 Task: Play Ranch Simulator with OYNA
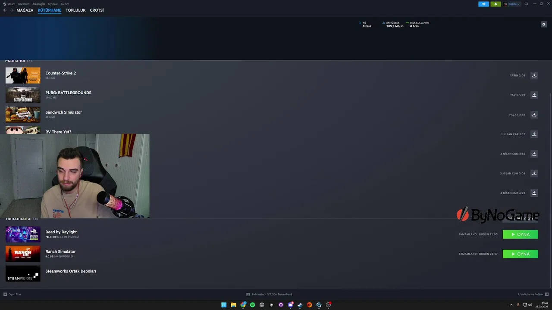pos(521,254)
